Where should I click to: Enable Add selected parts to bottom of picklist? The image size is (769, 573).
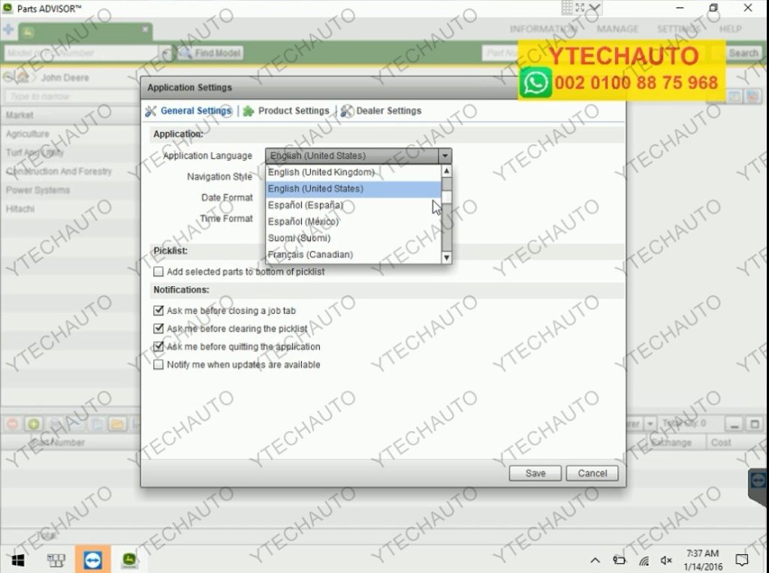tap(158, 272)
